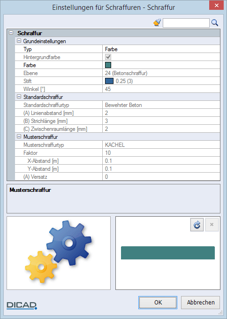Screen dimensions: 227x319
Task: Collapse the Schraffur root section
Action: click(x=11, y=33)
